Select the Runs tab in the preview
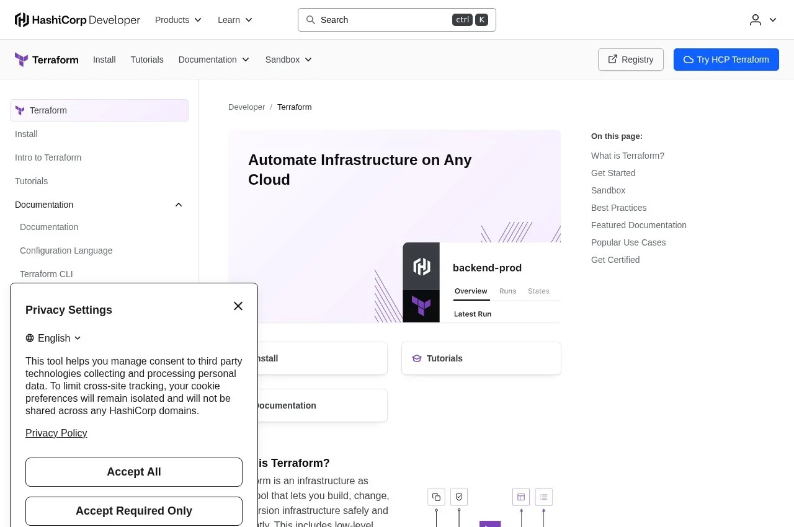794x527 pixels. (507, 291)
